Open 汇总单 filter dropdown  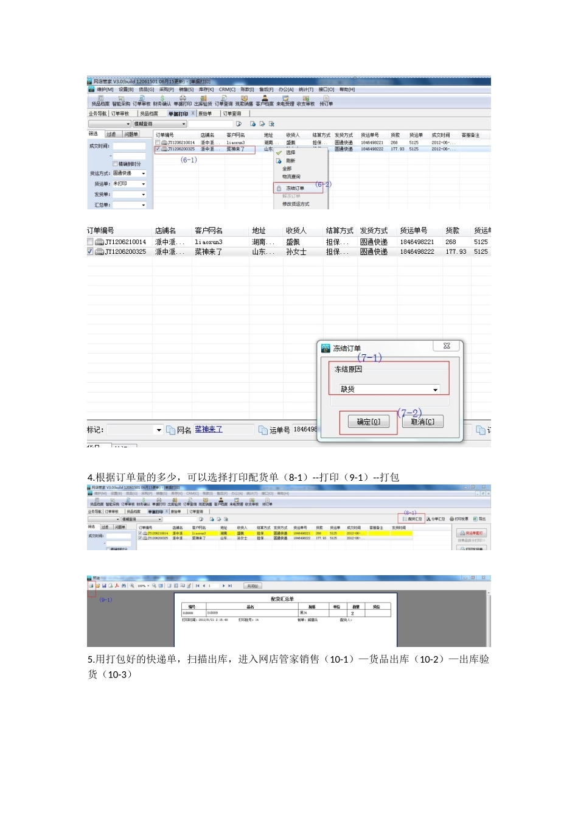pyautogui.click(x=130, y=205)
